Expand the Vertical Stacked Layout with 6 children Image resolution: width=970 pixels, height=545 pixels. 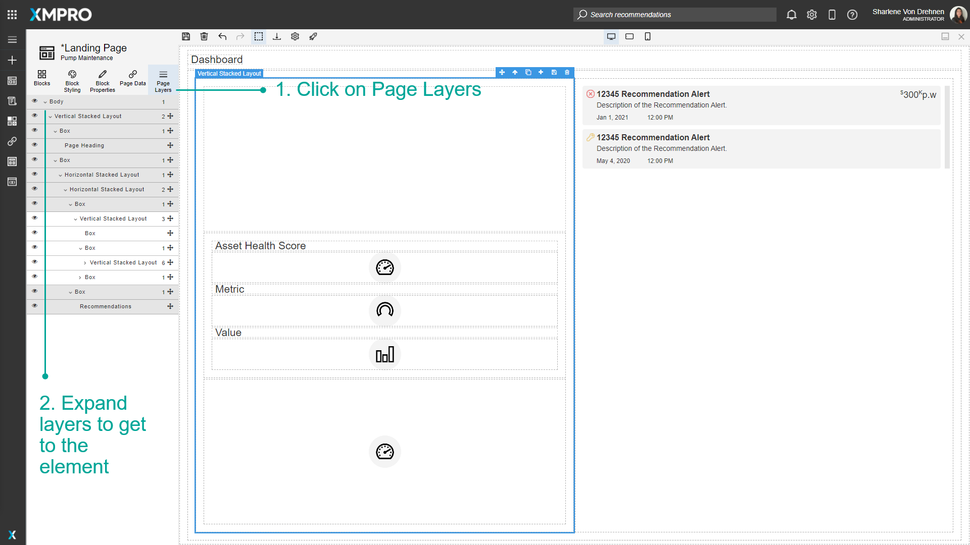coord(85,262)
